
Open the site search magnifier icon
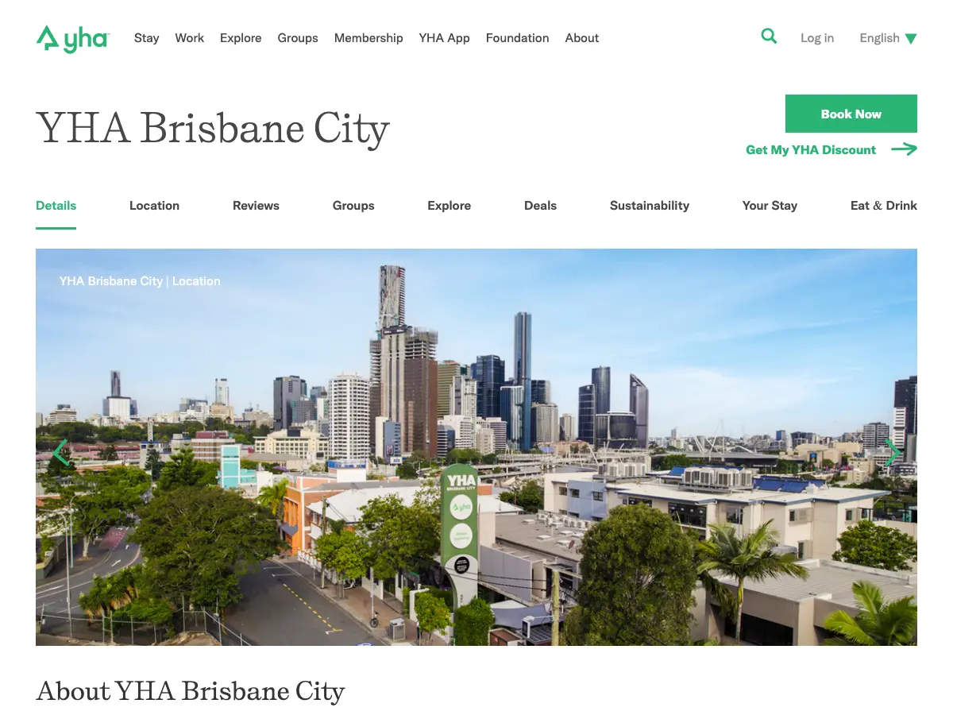point(769,36)
